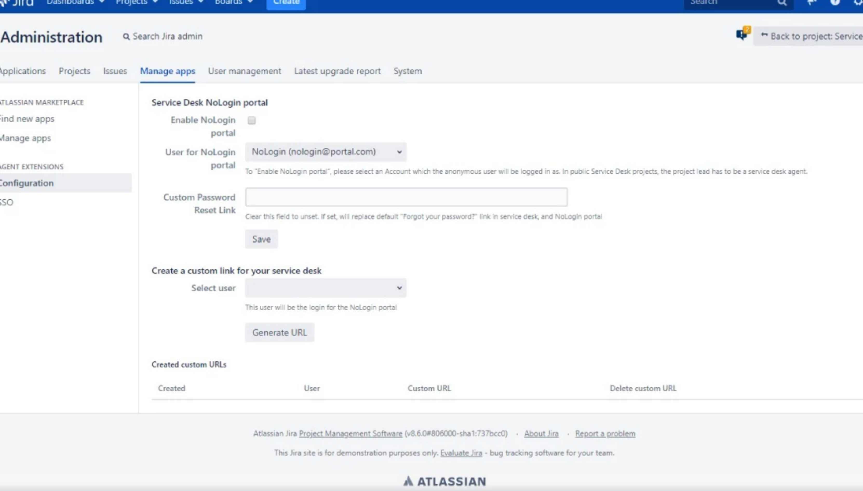
Task: Click the Atlassian logo in footer
Action: [x=445, y=481]
